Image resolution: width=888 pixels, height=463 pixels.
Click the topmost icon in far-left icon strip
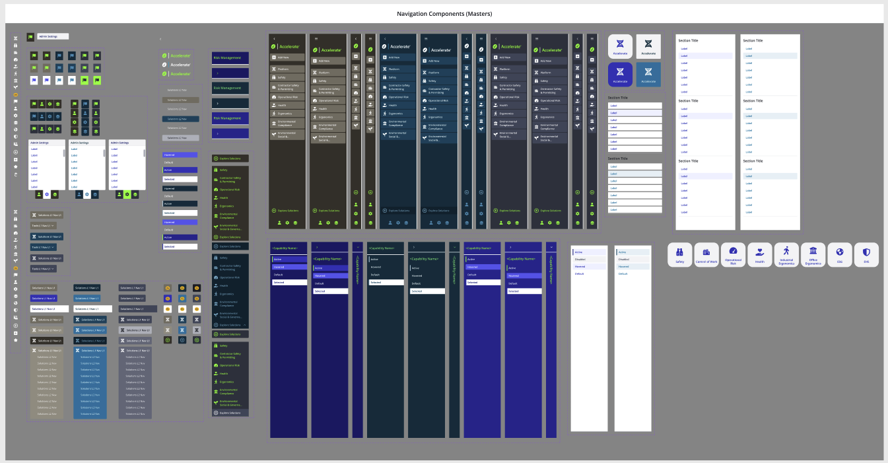click(x=16, y=38)
